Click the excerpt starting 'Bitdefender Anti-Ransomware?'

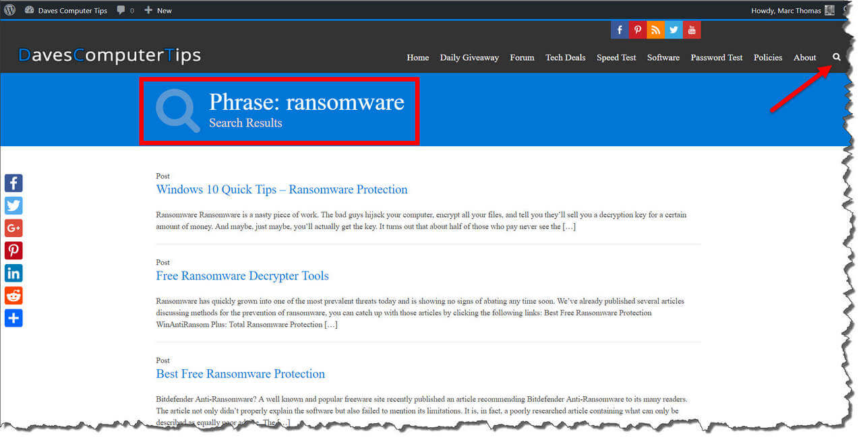click(421, 411)
